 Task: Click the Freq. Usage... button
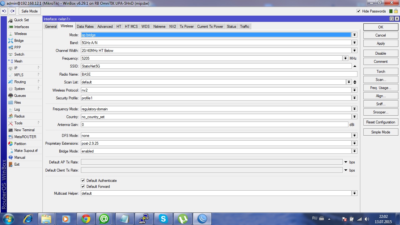tap(381, 88)
